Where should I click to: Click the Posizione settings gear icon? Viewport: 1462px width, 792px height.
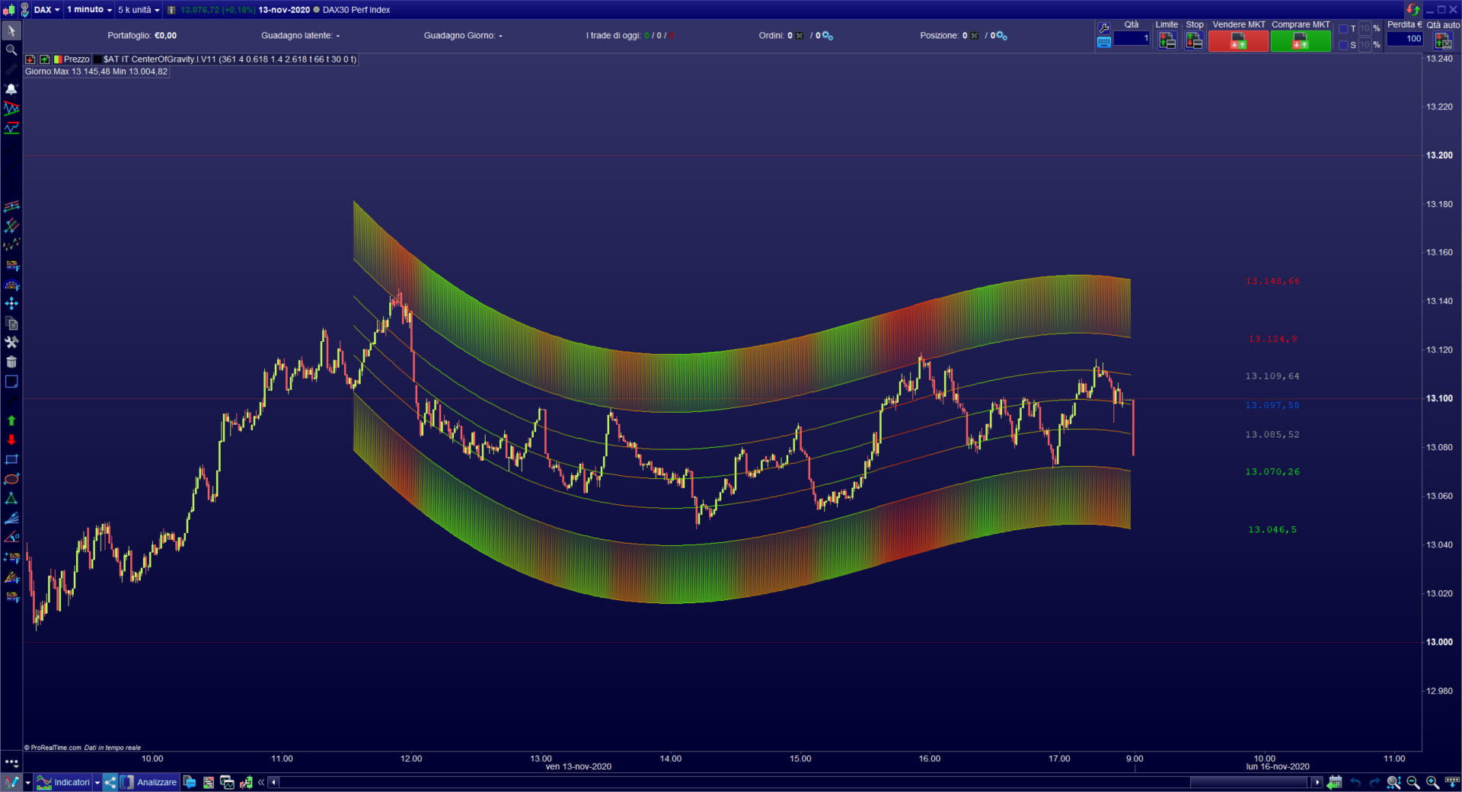(1002, 36)
